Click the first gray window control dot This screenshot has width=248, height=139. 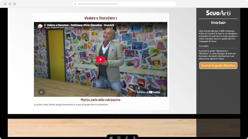pos(5,4)
